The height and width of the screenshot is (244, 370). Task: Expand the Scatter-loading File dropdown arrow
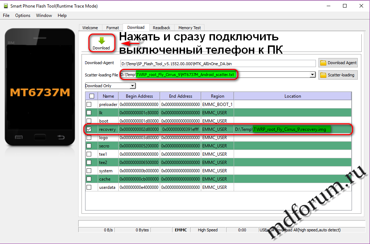click(x=312, y=75)
